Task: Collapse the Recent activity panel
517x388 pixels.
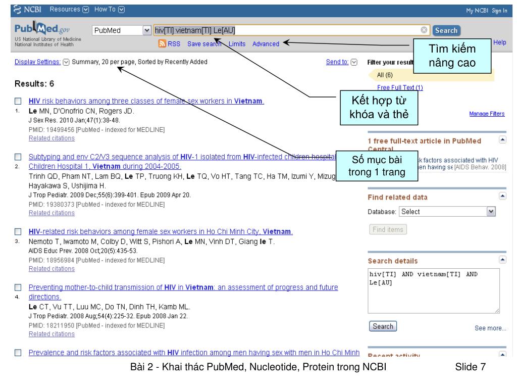Action: (502, 354)
